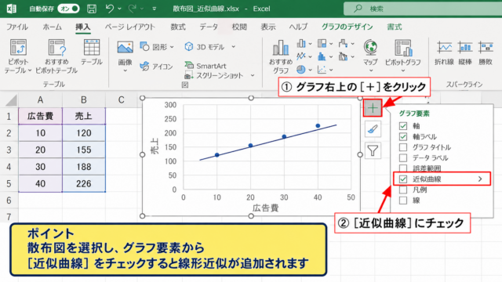Select cell containing 226
The width and height of the screenshot is (502, 282).
(84, 183)
